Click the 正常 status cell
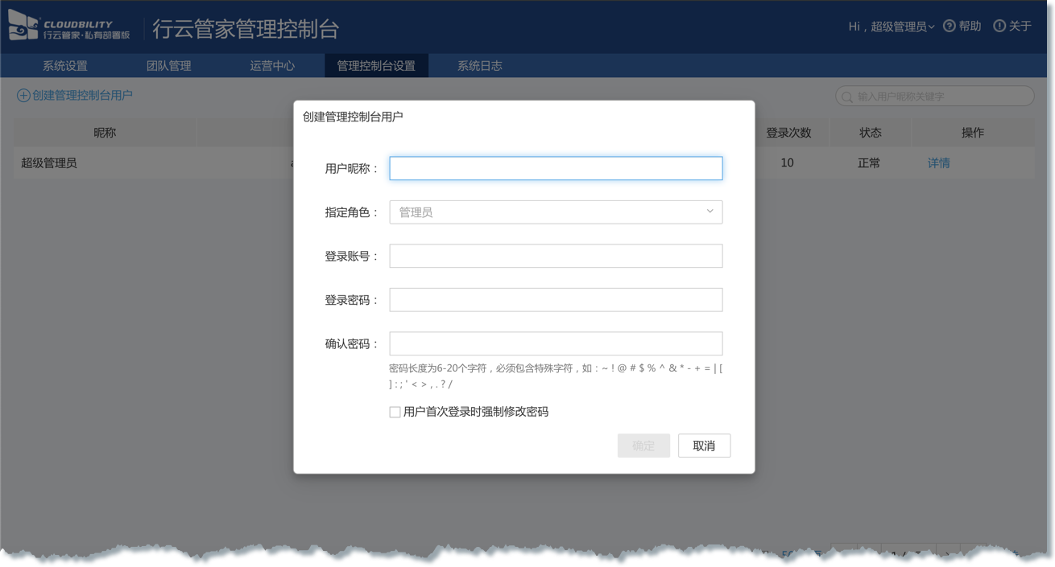This screenshot has height=567, width=1055. (869, 163)
